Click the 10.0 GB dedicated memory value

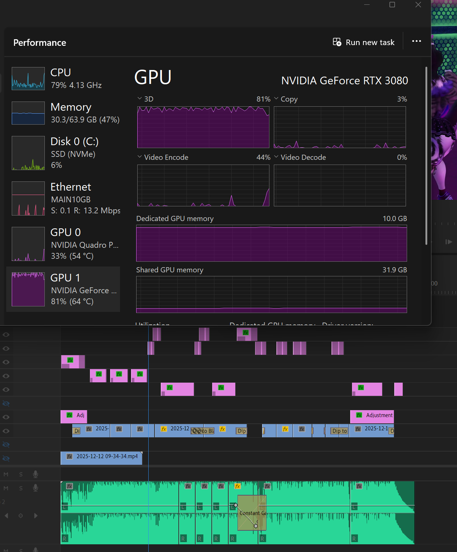coord(395,218)
